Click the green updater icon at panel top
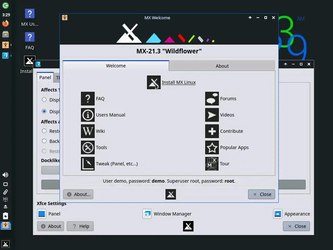 click(6, 5)
